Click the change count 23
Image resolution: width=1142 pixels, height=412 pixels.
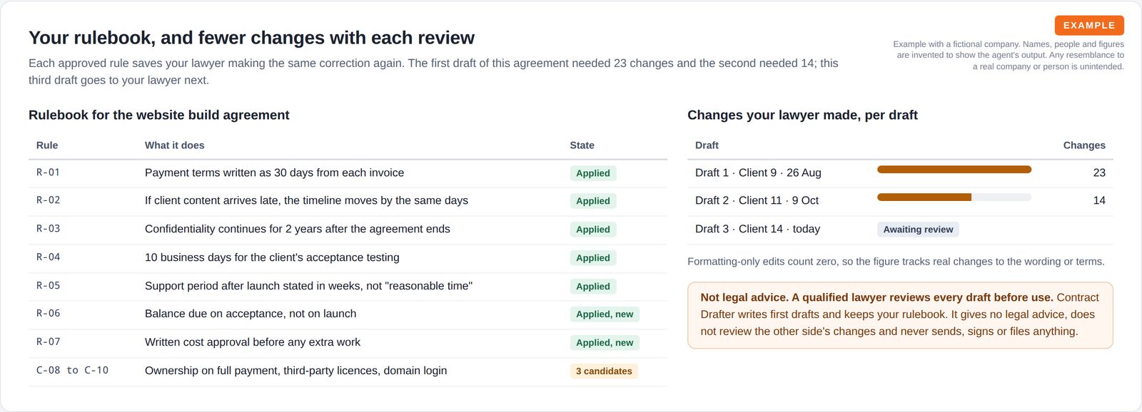coord(1099,172)
